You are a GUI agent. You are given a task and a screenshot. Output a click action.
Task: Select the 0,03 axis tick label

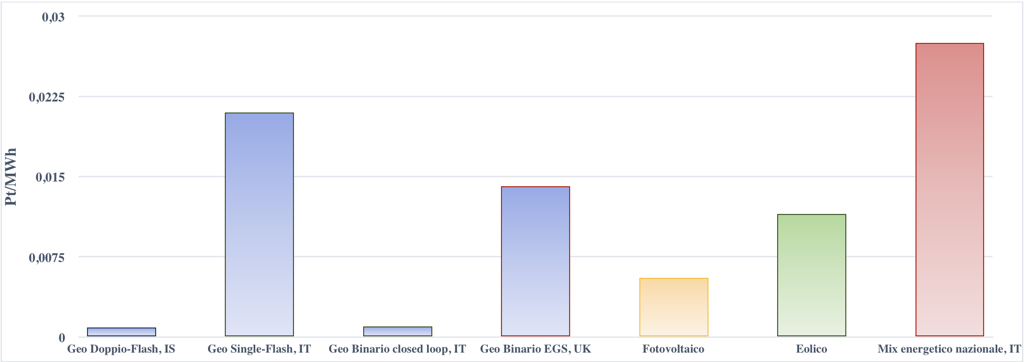point(53,17)
